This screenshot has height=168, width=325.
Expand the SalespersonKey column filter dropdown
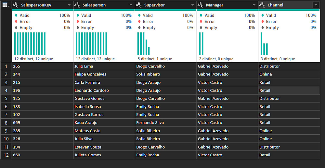[70, 5]
